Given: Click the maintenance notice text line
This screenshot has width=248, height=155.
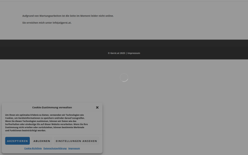Looking at the screenshot, I should (68, 16).
